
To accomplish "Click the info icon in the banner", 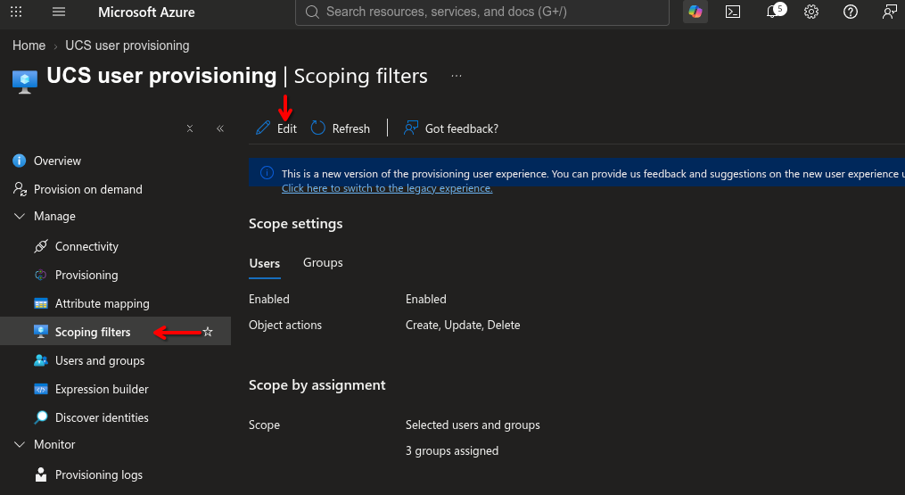I will (x=267, y=173).
